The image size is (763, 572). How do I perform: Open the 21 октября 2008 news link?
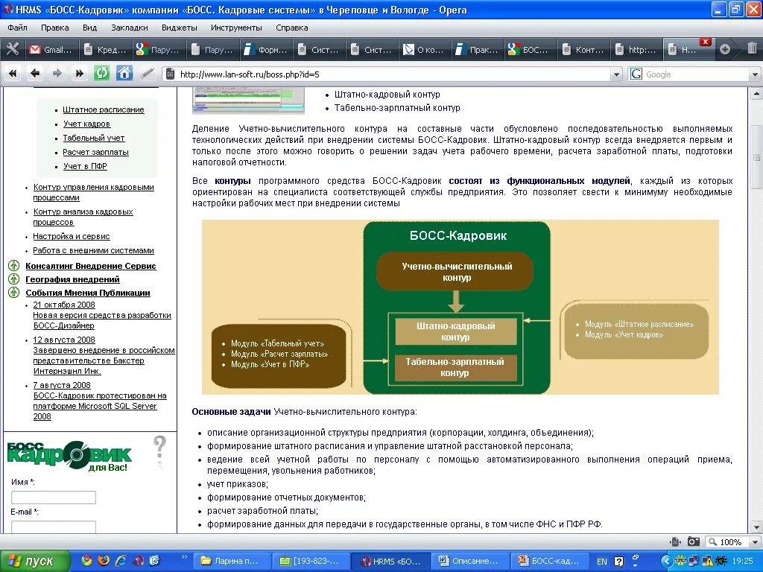[x=64, y=305]
